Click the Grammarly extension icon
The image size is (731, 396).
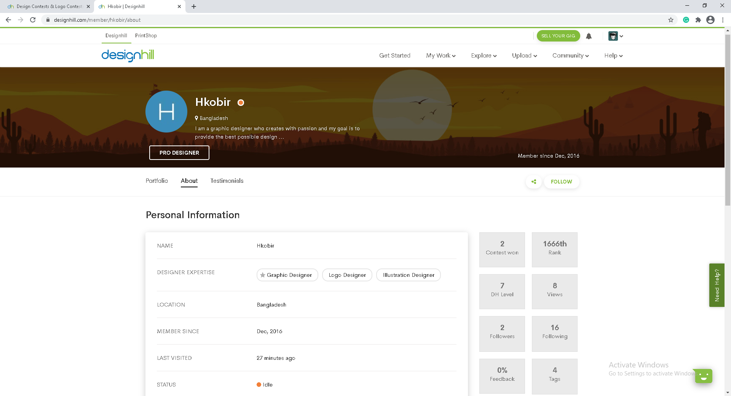click(686, 20)
